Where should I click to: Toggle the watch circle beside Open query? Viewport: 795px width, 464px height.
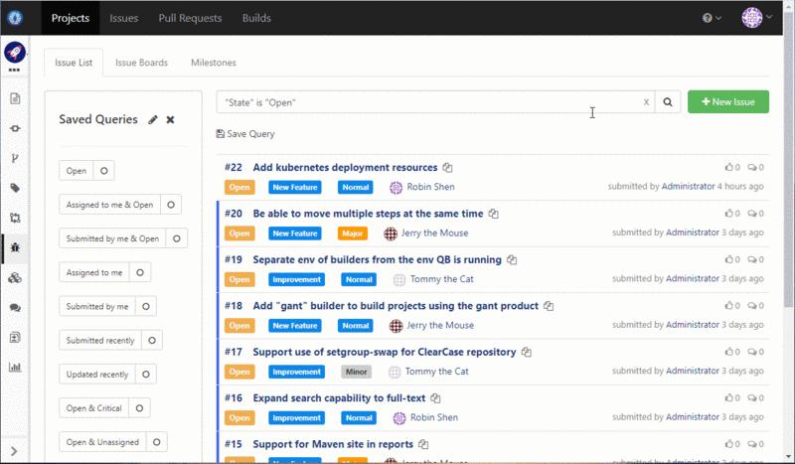(x=105, y=171)
